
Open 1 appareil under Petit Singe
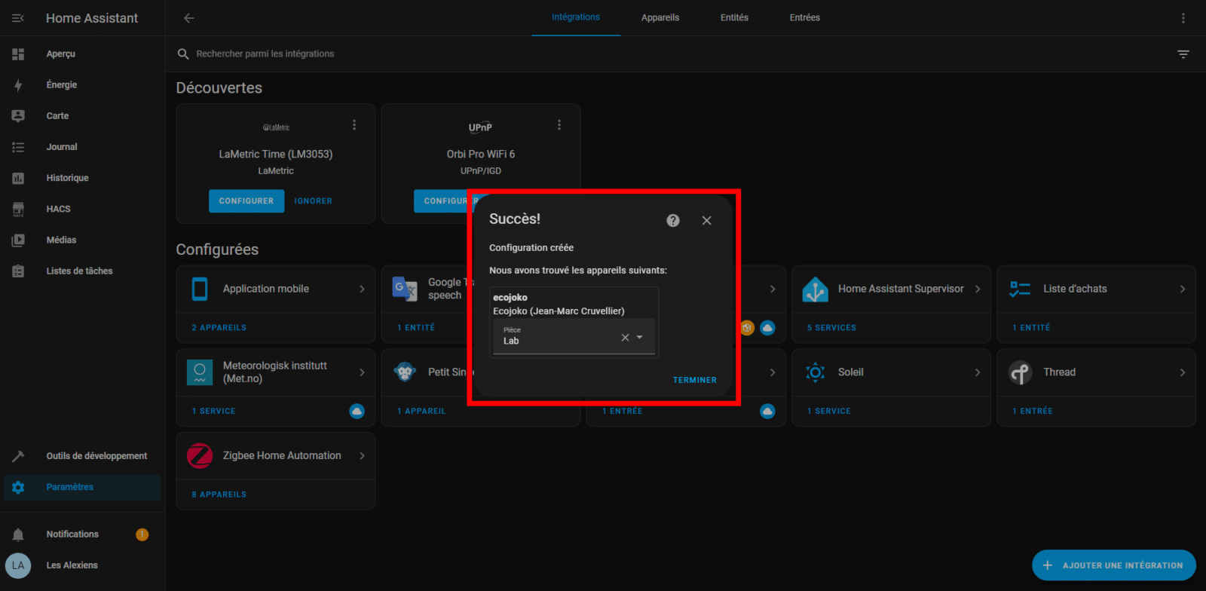point(421,412)
